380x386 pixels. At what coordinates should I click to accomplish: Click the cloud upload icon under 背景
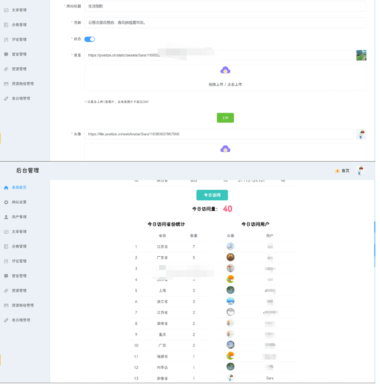click(x=225, y=70)
